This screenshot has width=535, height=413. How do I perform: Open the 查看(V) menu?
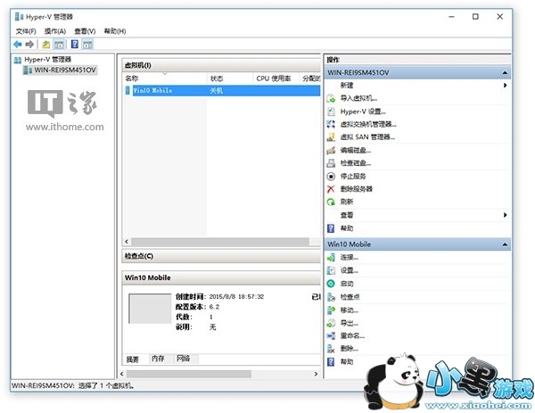[85, 31]
